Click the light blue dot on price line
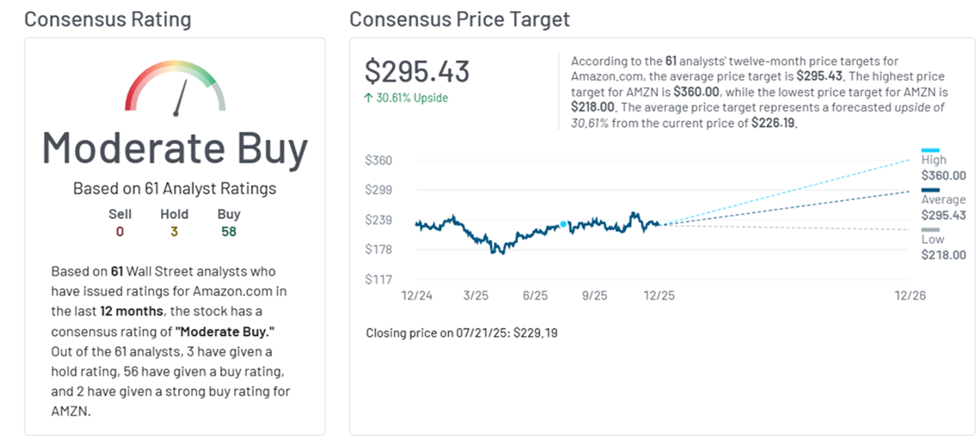 point(563,224)
